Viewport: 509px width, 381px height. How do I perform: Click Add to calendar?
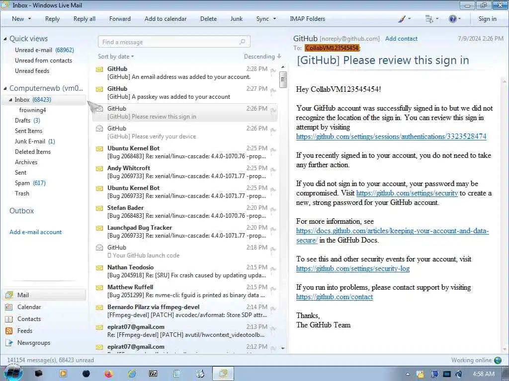[x=166, y=19]
